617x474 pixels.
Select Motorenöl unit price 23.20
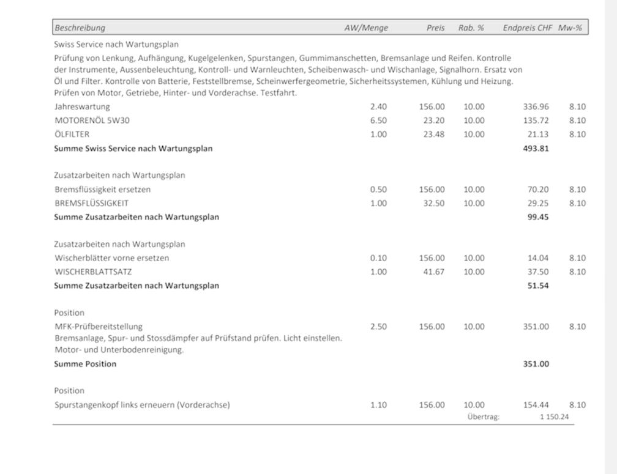tap(433, 120)
